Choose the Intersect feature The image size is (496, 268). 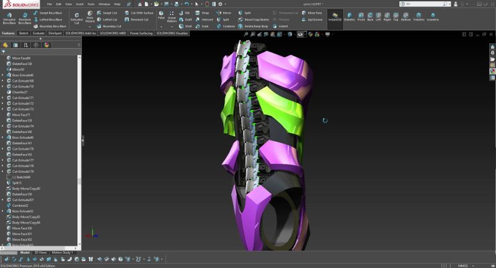click(205, 20)
